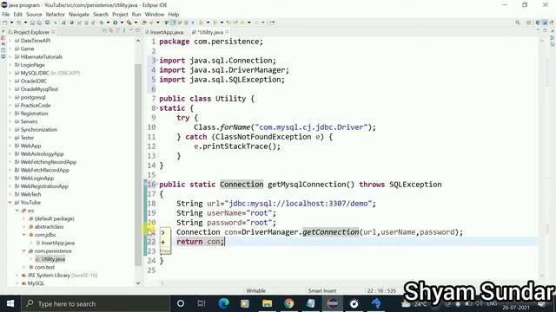Maximize the Project Explorer panel

tap(137, 31)
